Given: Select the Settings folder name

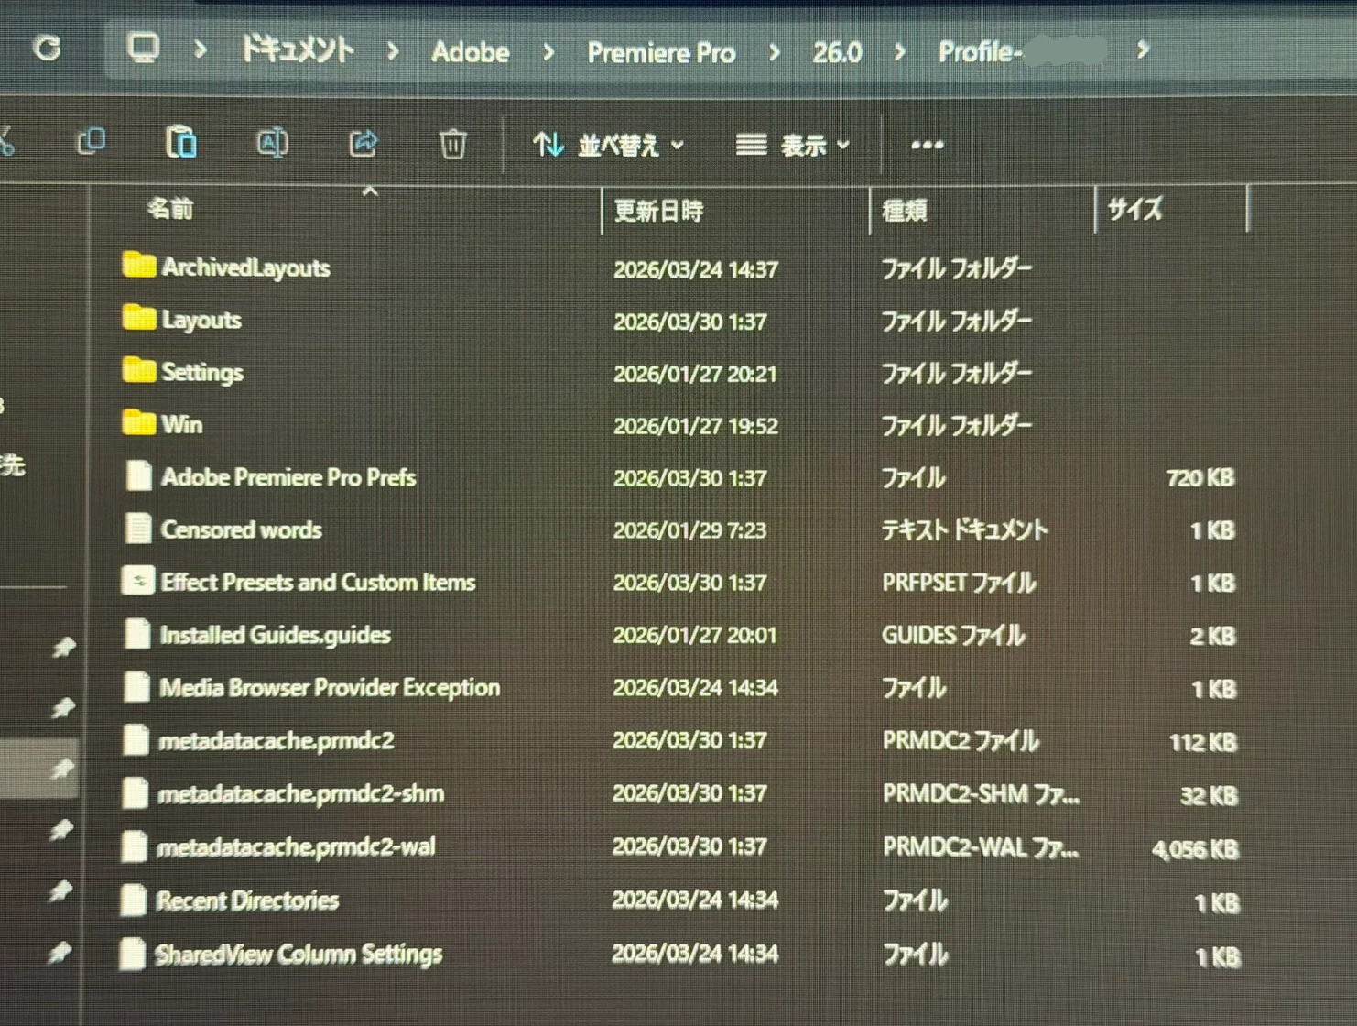Looking at the screenshot, I should coord(202,372).
